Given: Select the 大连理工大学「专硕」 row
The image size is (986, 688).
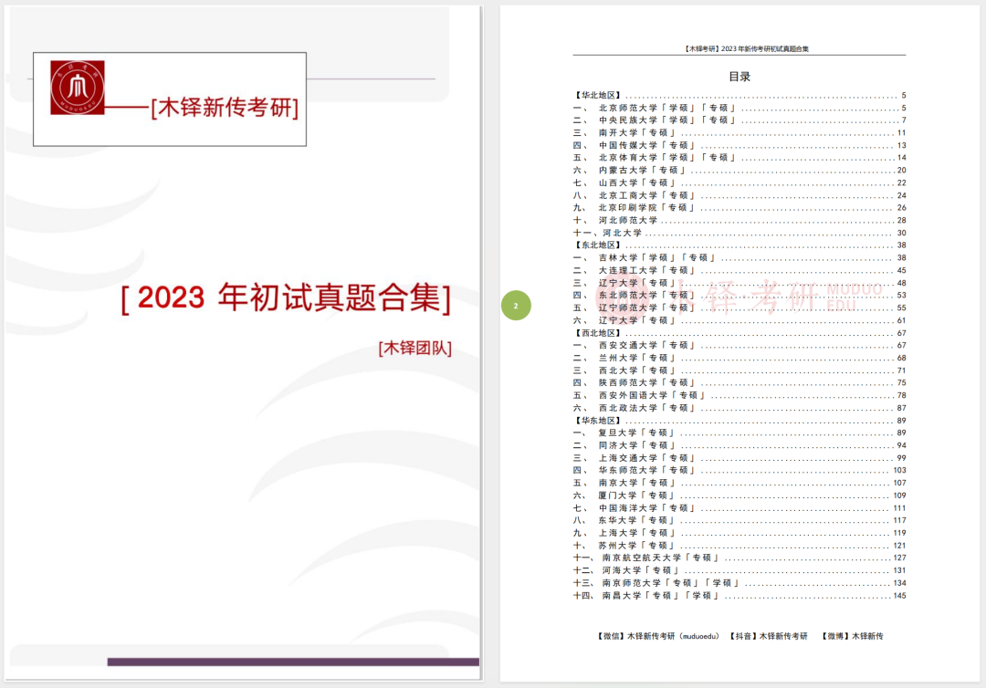Looking at the screenshot, I should [739, 270].
